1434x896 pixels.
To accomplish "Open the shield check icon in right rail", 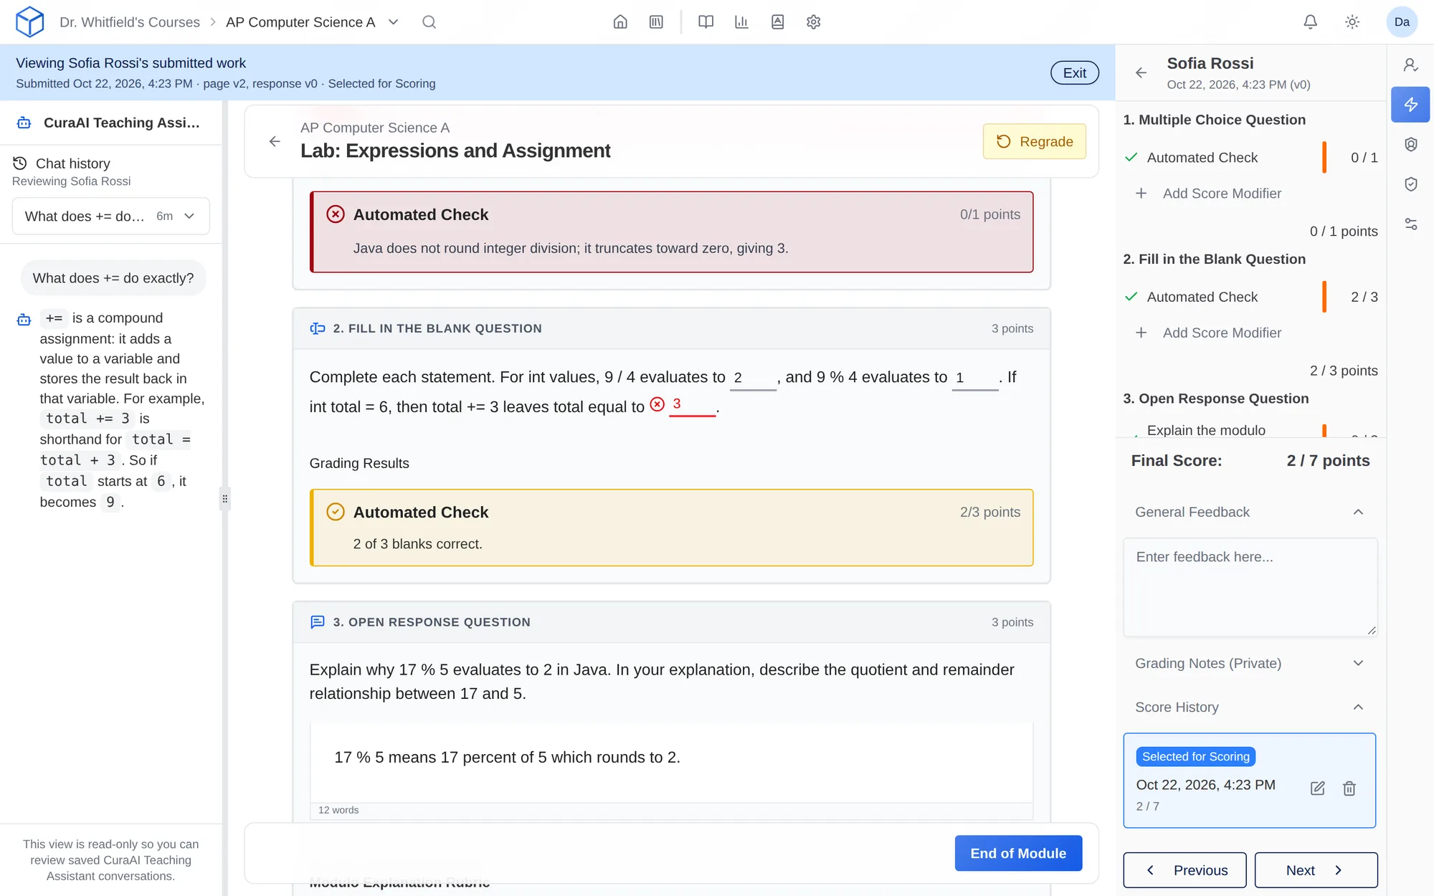I will (x=1410, y=184).
